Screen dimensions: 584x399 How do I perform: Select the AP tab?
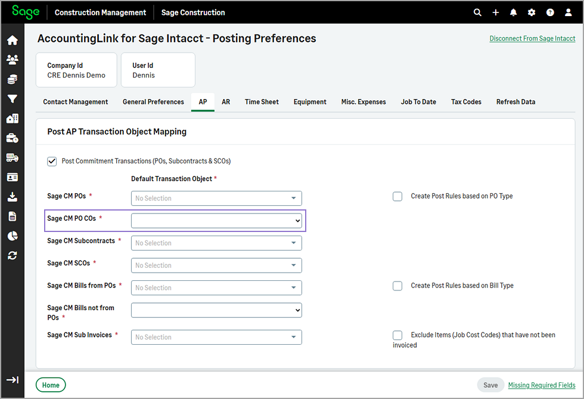tap(203, 102)
